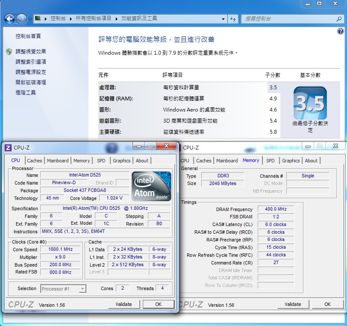Viewport: 347px width, 326px height.
Task: Switch to Memory tab in front CPU-Z window
Action: (82, 161)
